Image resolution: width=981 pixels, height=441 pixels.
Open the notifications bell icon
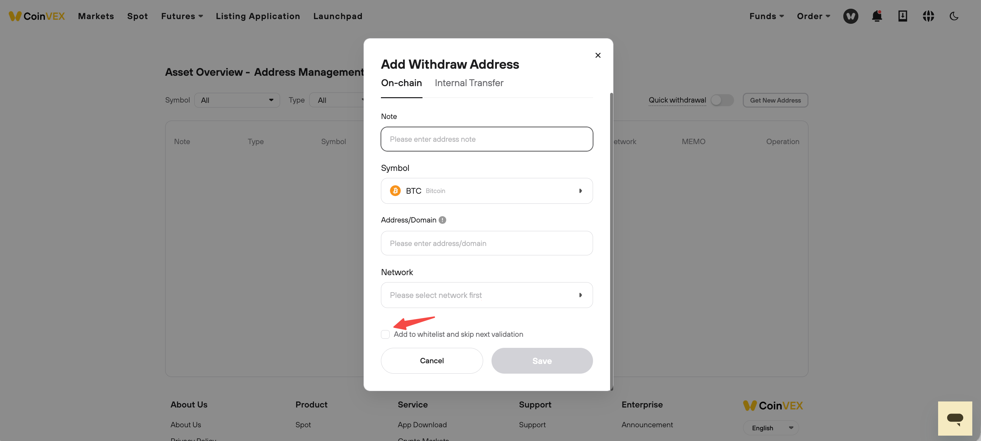pyautogui.click(x=877, y=16)
